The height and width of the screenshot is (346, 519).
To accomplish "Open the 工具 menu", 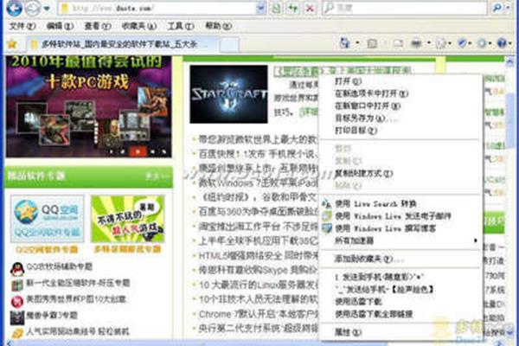I will 181,26.
